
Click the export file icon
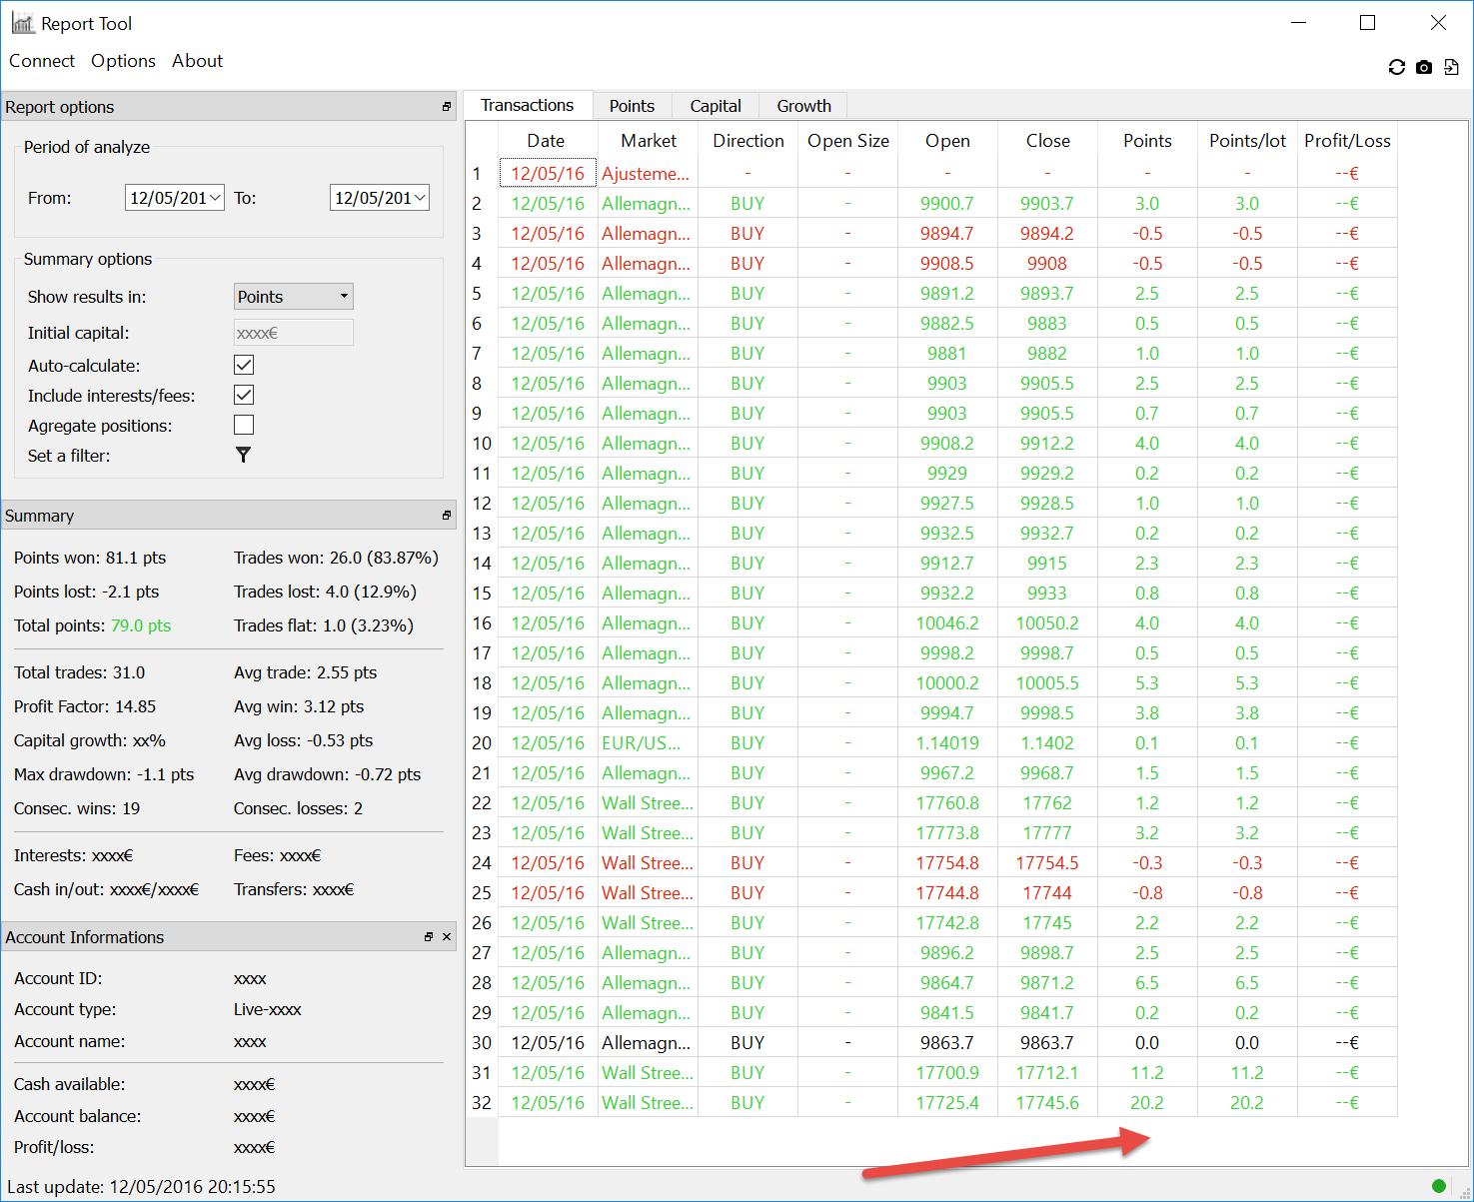tap(1451, 67)
